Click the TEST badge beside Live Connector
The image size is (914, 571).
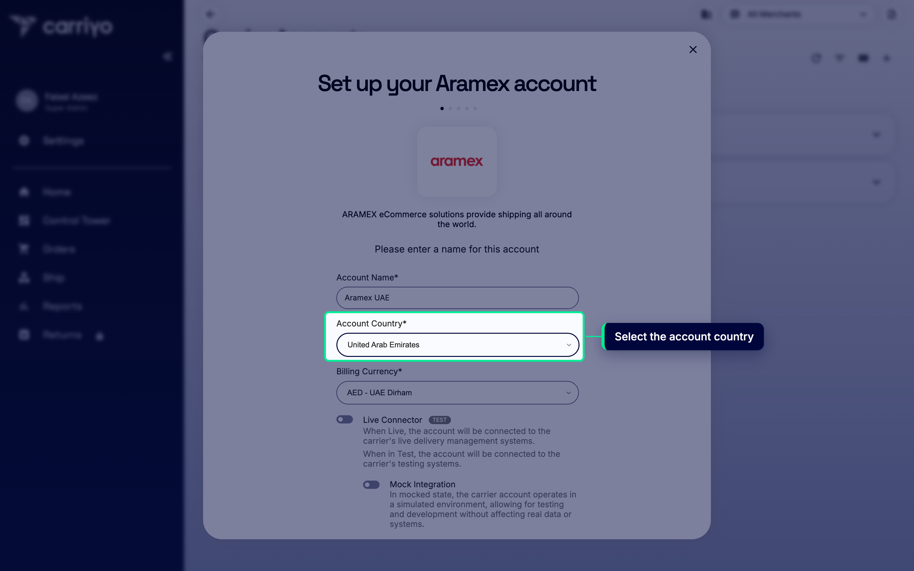click(x=439, y=420)
